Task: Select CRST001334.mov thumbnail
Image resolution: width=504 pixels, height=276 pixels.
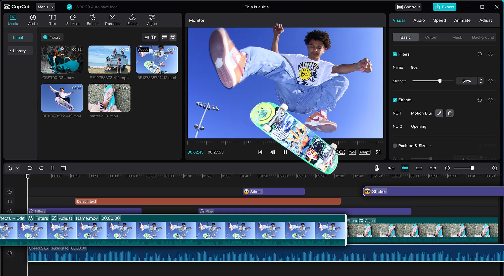Action: [x=62, y=59]
